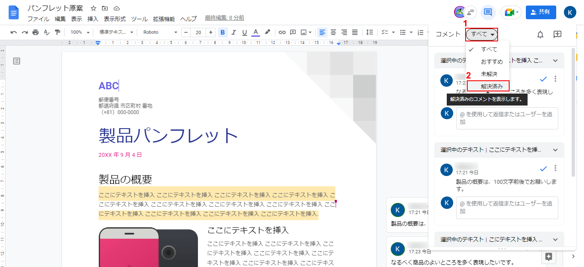
Task: Click the collaborator avatar in the header
Action: [x=460, y=12]
